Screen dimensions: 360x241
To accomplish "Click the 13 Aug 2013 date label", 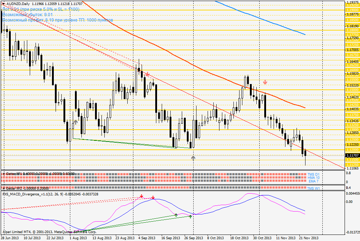I will (102, 238).
